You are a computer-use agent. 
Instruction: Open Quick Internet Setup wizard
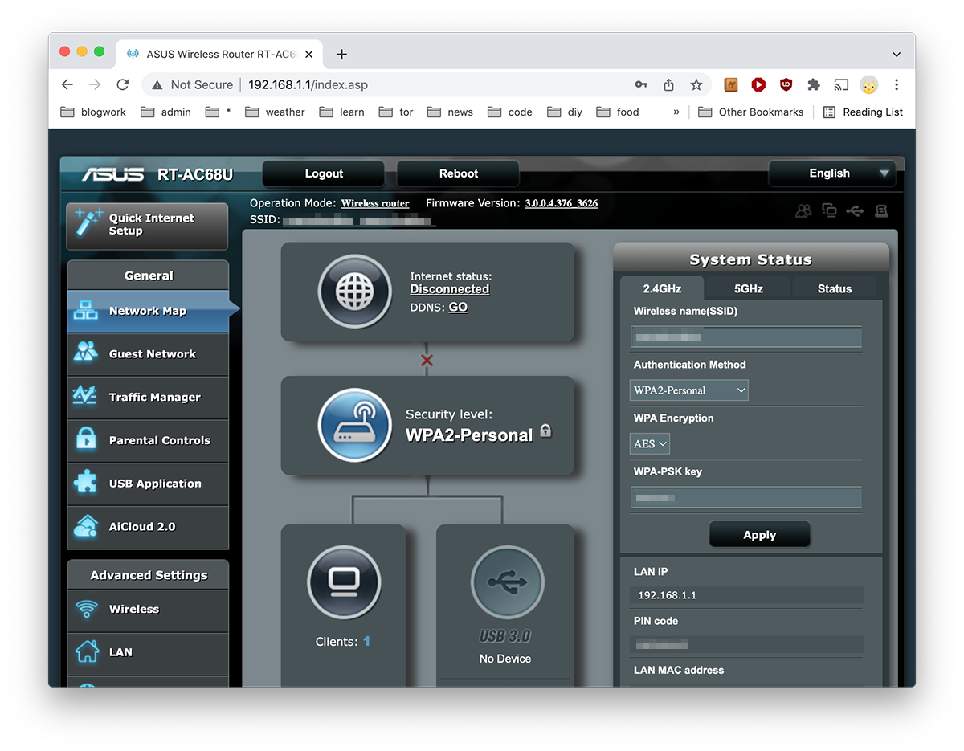[x=148, y=225]
